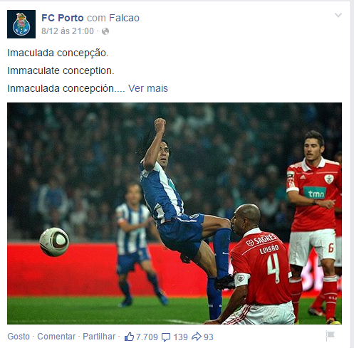
Task: Open the football match post photo
Action: click(175, 213)
